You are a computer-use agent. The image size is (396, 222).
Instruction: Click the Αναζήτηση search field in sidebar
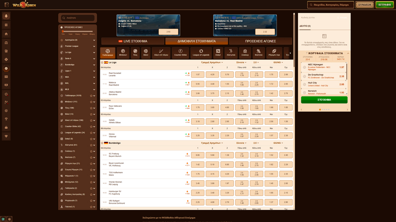pyautogui.click(x=79, y=18)
